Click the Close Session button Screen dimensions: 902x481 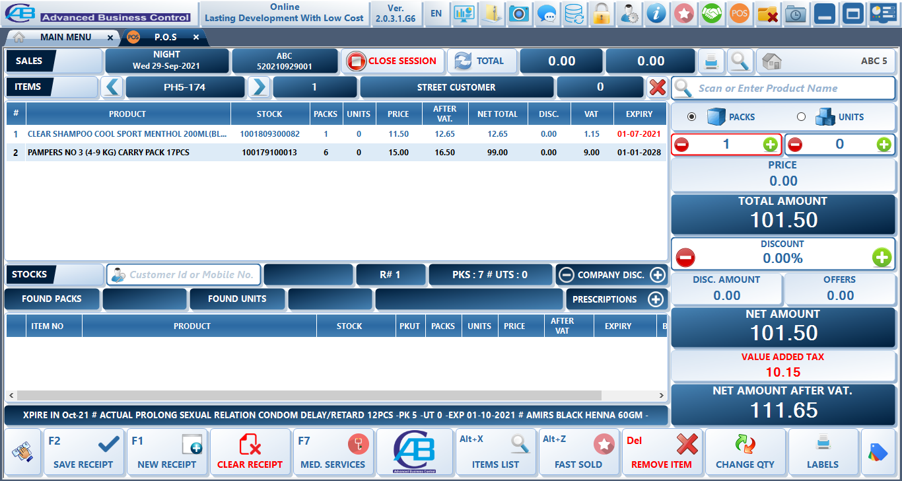pyautogui.click(x=393, y=61)
